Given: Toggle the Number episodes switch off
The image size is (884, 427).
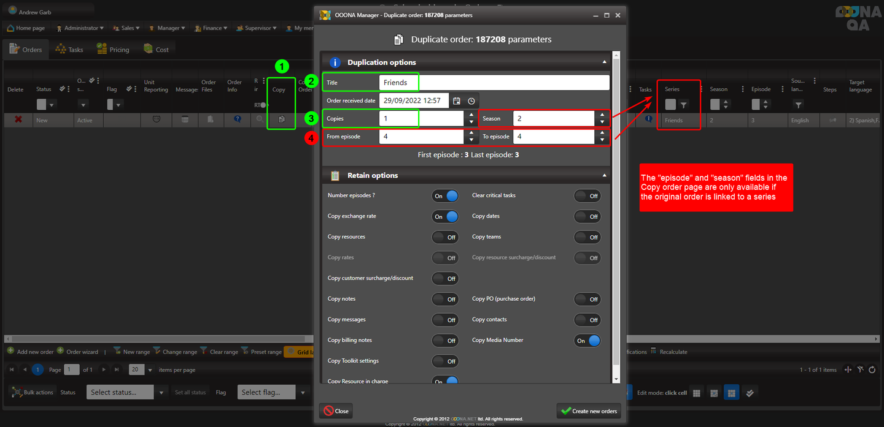Looking at the screenshot, I should coord(445,196).
